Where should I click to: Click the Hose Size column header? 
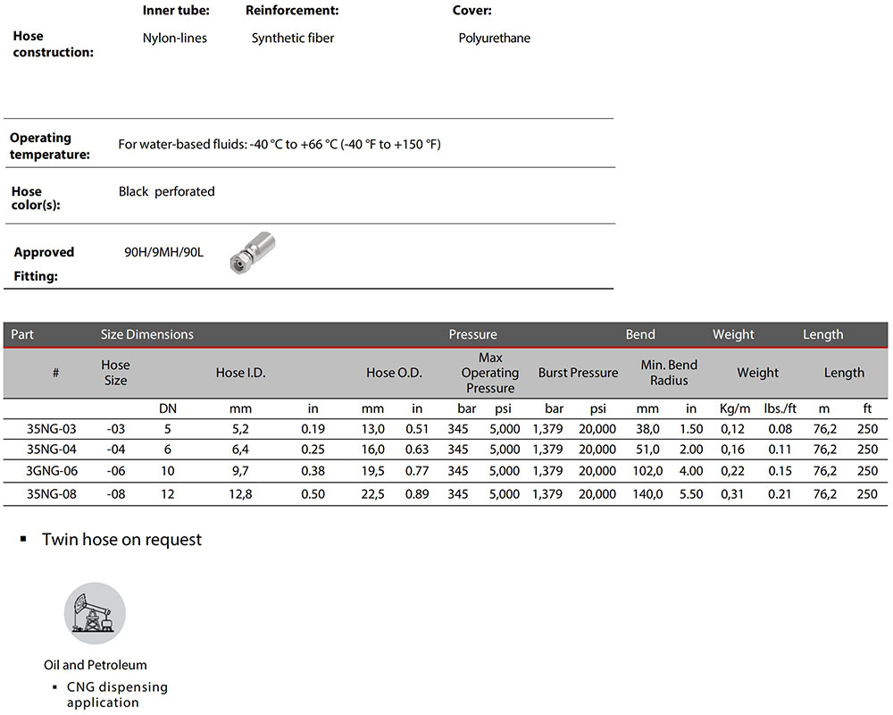[x=115, y=373]
